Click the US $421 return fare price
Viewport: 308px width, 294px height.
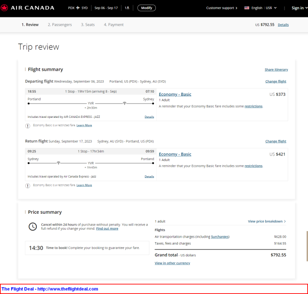[x=277, y=154]
